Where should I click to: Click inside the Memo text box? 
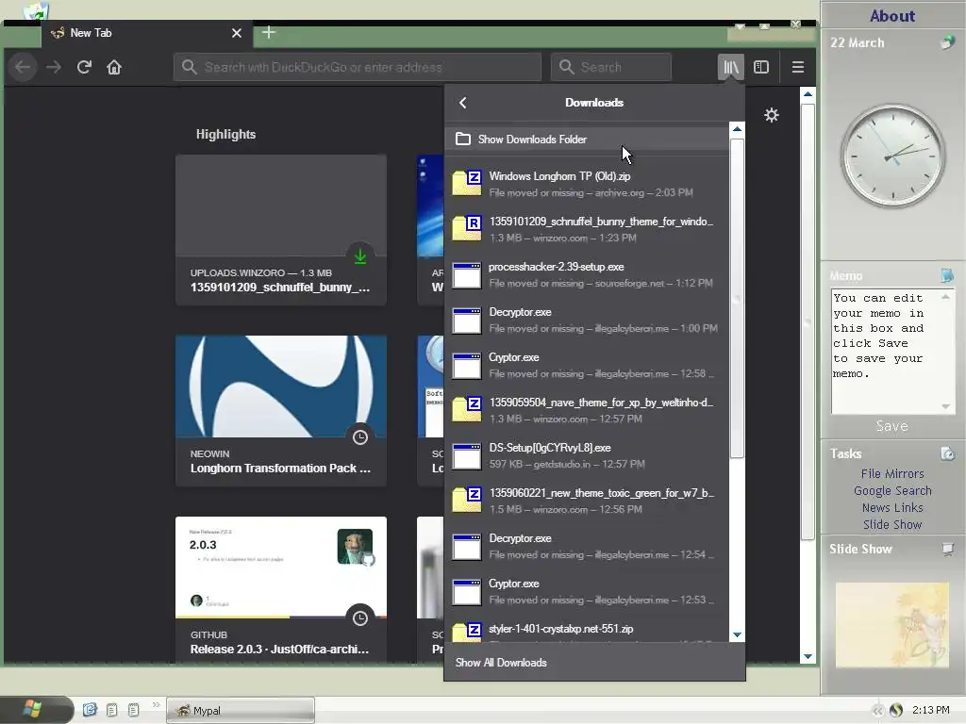(x=885, y=352)
